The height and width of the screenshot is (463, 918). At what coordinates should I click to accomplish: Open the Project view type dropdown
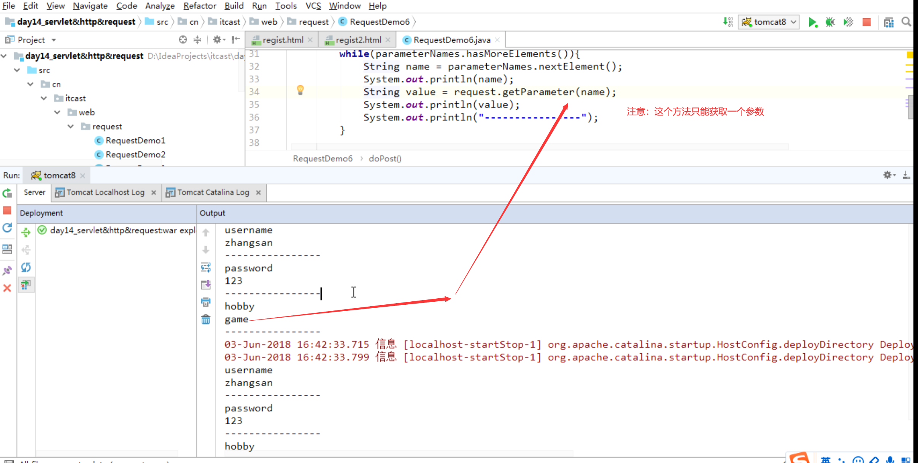[x=54, y=40]
